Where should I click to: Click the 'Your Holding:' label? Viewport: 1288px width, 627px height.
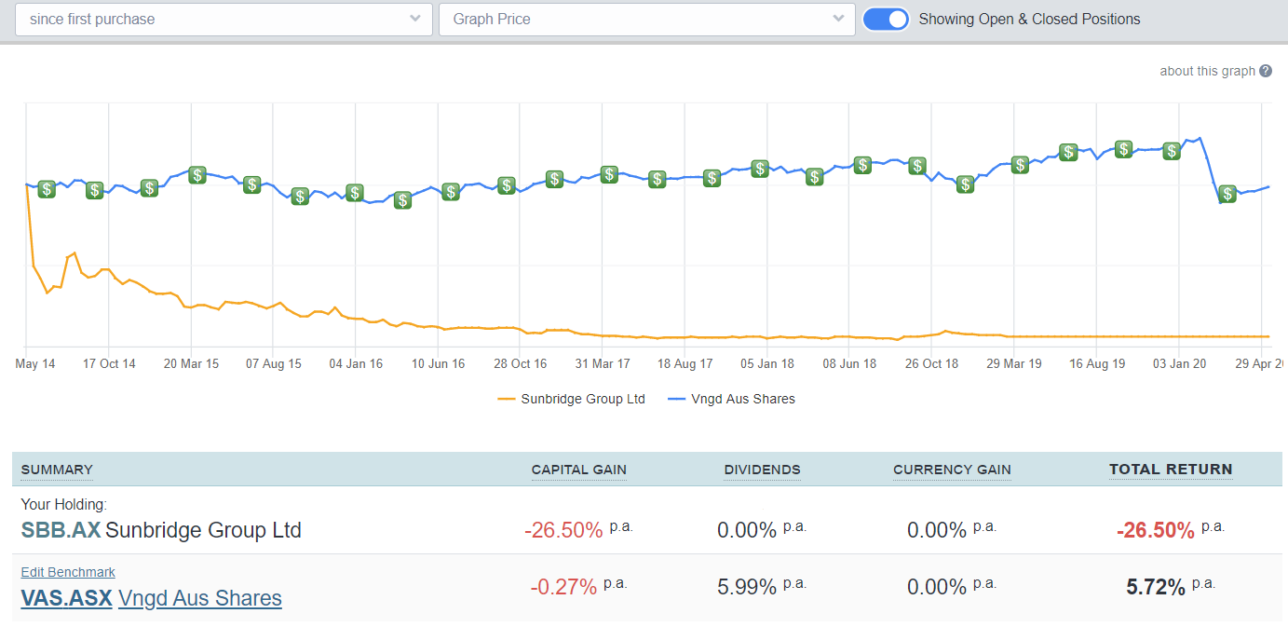64,505
